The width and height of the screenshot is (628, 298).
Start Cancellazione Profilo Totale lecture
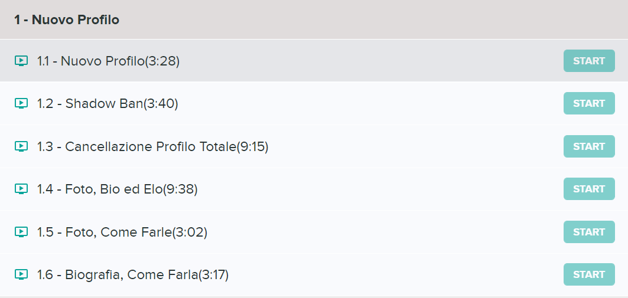click(x=589, y=146)
